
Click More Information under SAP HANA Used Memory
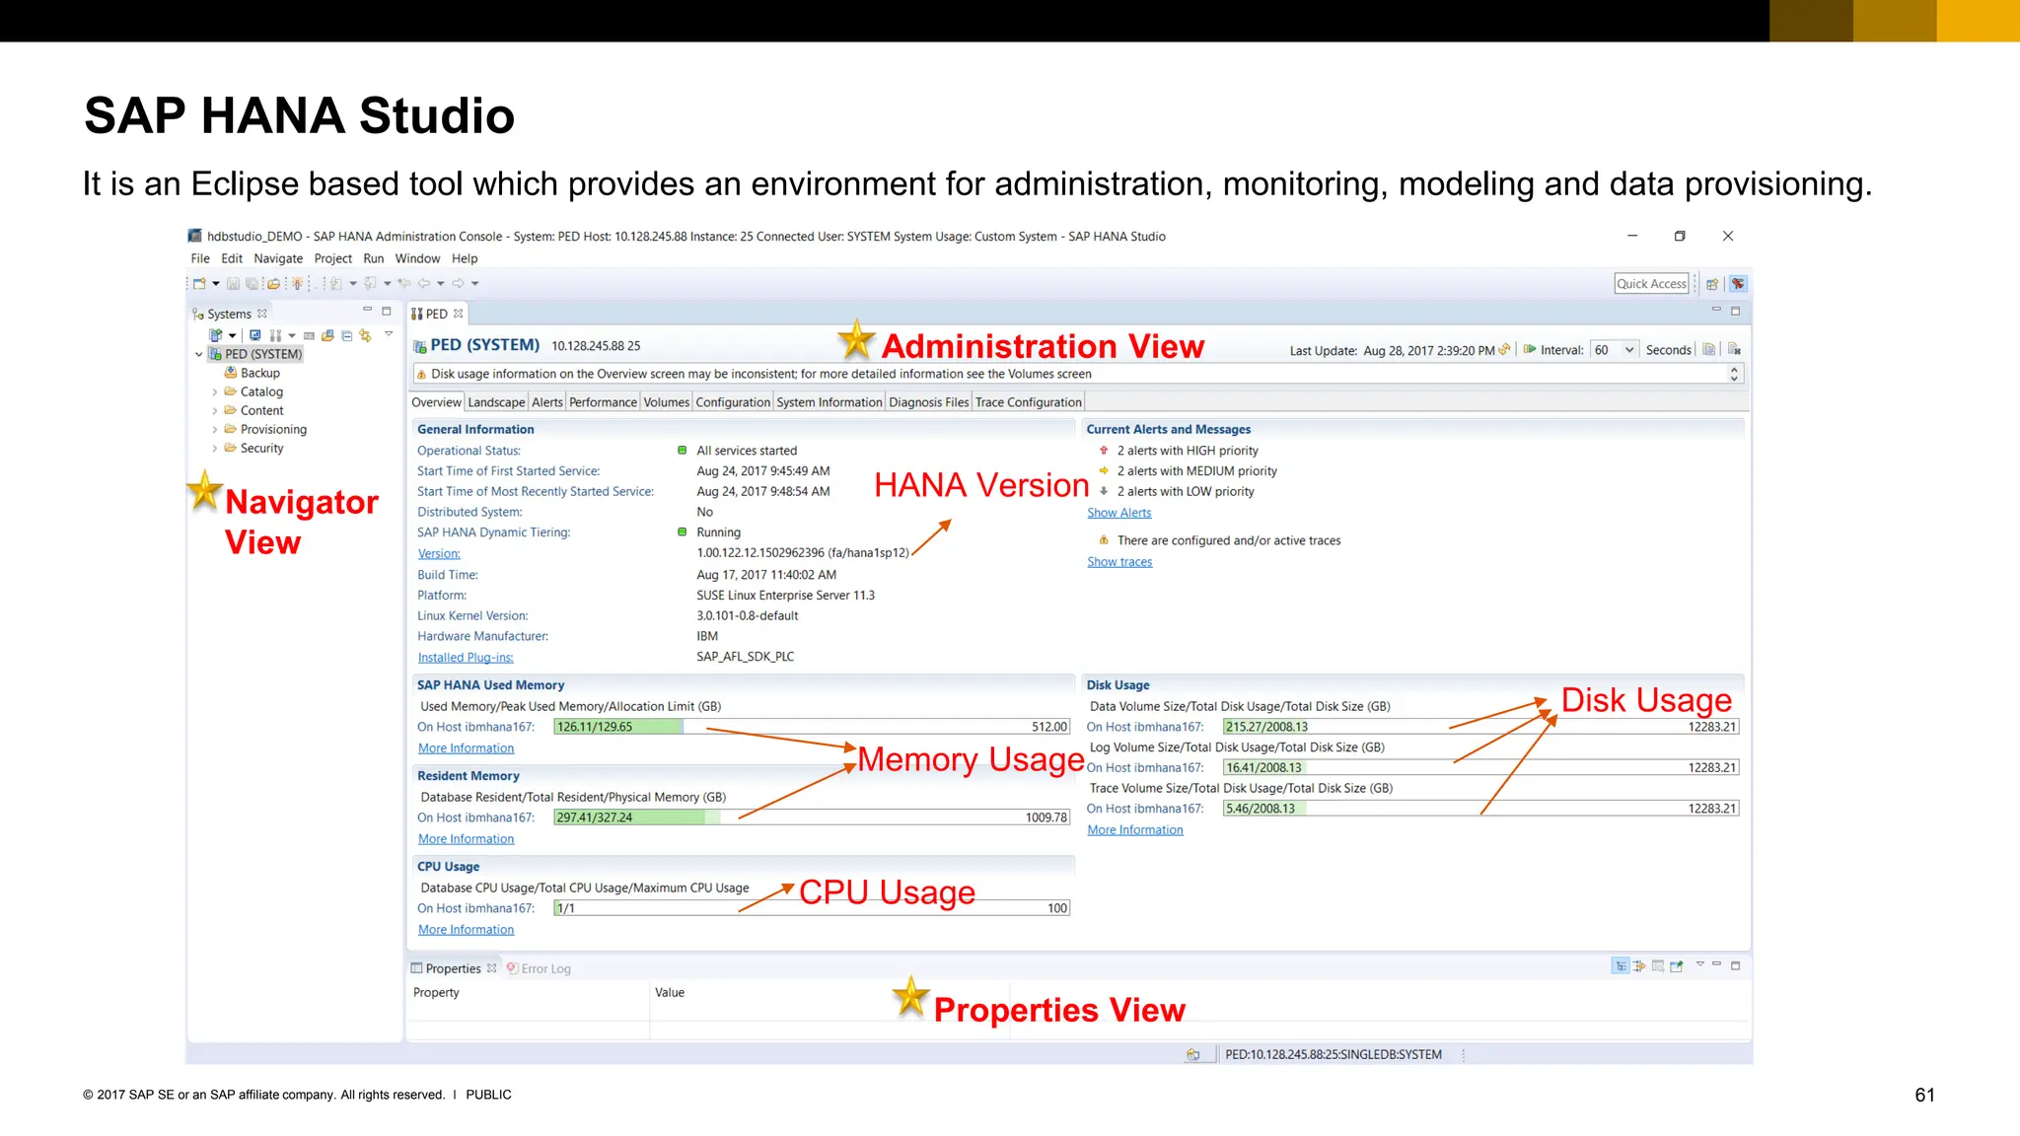pos(466,748)
